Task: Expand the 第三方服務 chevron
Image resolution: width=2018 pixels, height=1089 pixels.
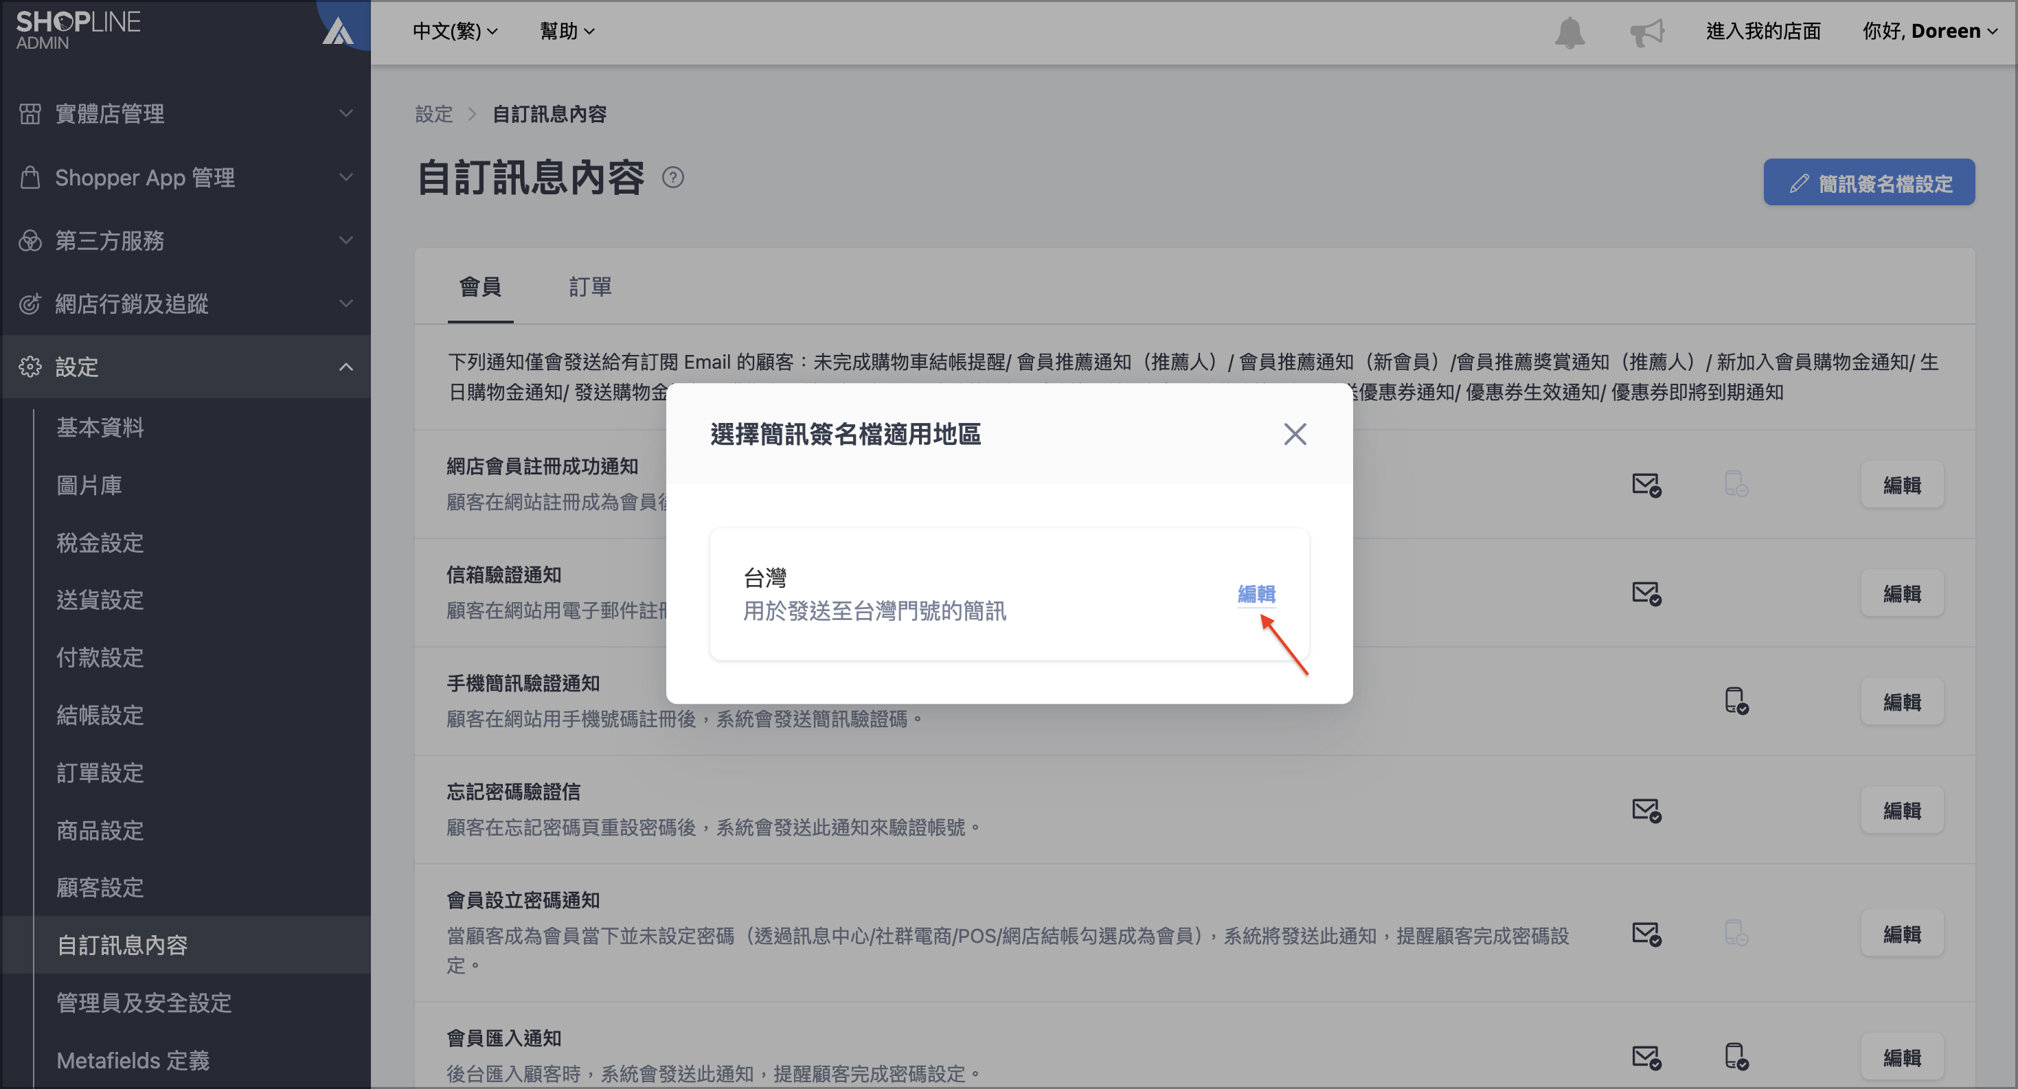Action: [345, 240]
